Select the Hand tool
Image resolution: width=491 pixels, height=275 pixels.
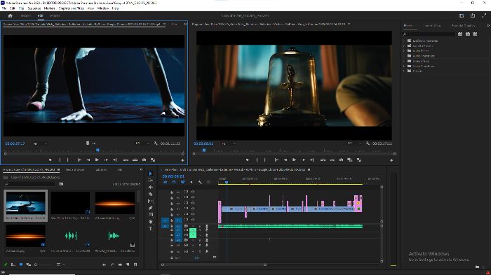(x=151, y=222)
